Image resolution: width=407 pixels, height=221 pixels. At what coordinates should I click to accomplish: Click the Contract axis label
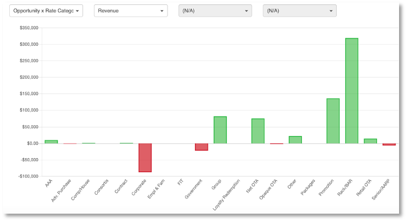pyautogui.click(x=121, y=186)
